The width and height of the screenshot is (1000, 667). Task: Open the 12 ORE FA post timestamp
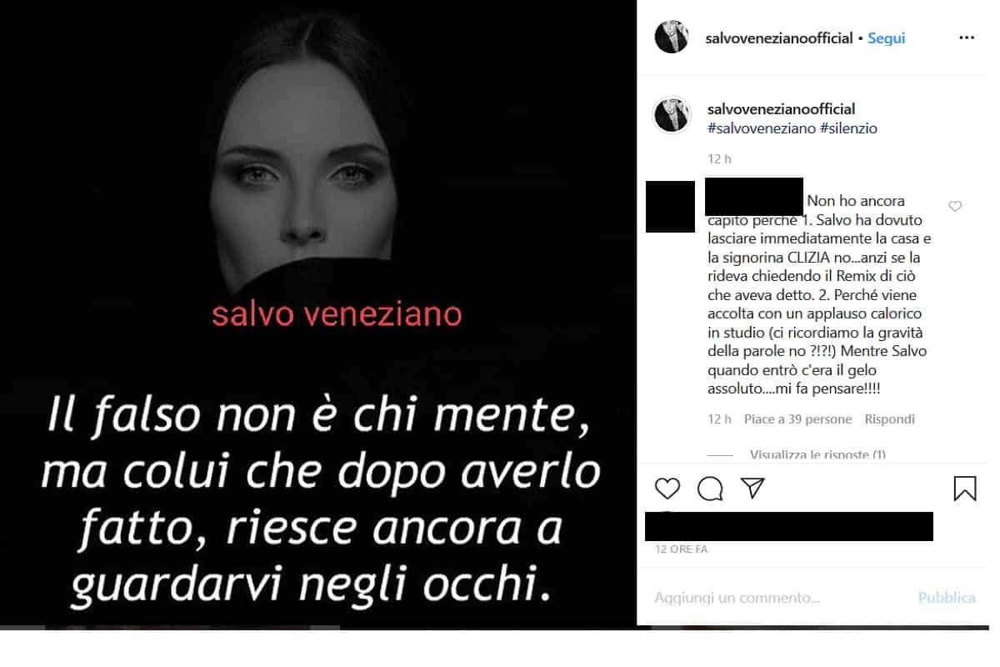pos(682,549)
